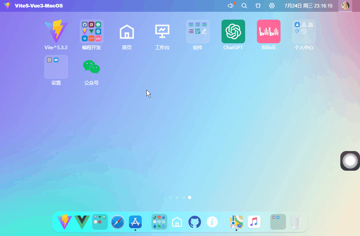This screenshot has height=236, width=360.
Task: Open the Trash in the dock
Action: [x=296, y=222]
